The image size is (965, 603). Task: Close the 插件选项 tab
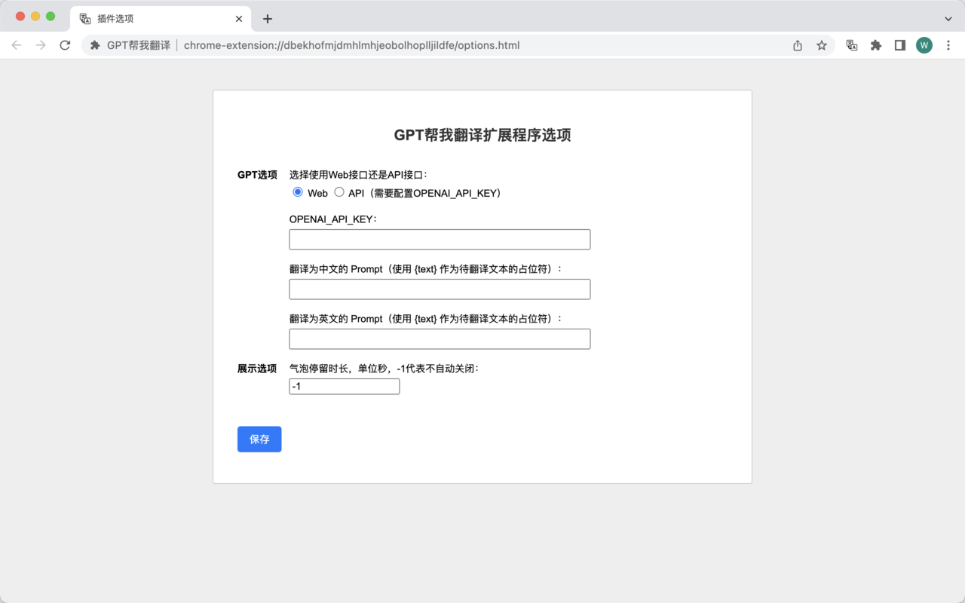[x=239, y=19]
